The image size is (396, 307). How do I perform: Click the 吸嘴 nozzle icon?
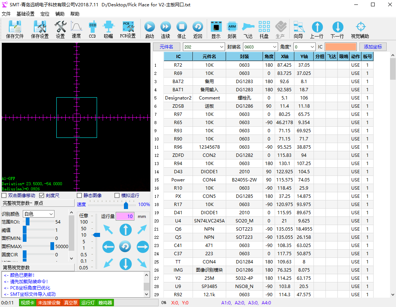(108, 29)
